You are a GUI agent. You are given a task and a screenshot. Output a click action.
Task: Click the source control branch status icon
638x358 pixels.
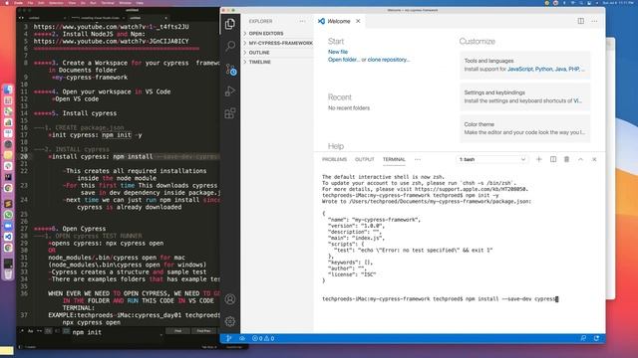click(228, 338)
